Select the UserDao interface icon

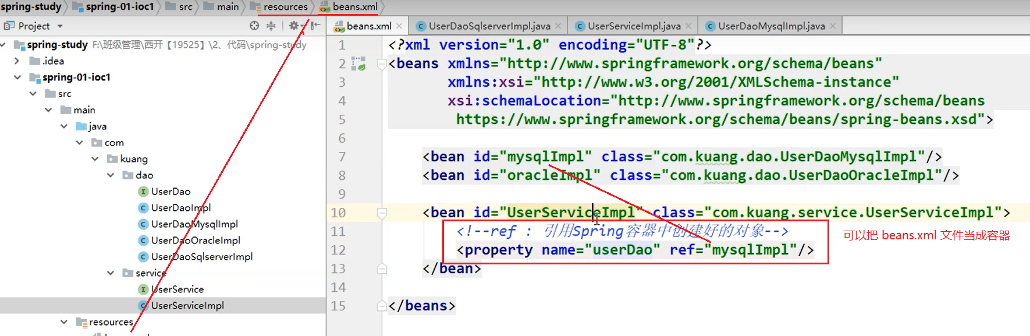click(x=143, y=191)
